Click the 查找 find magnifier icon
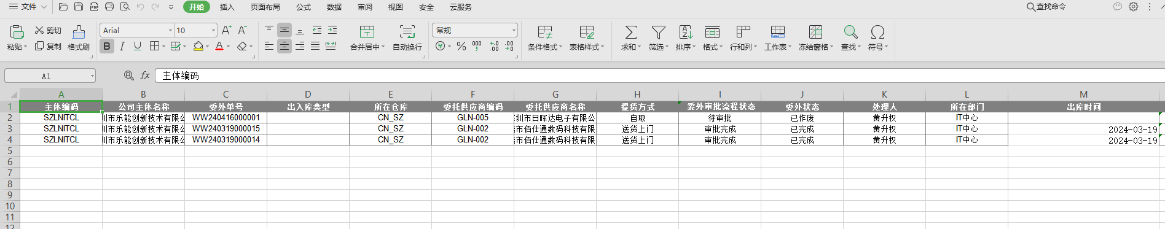Screen dimensions: 1165x229 [851, 32]
